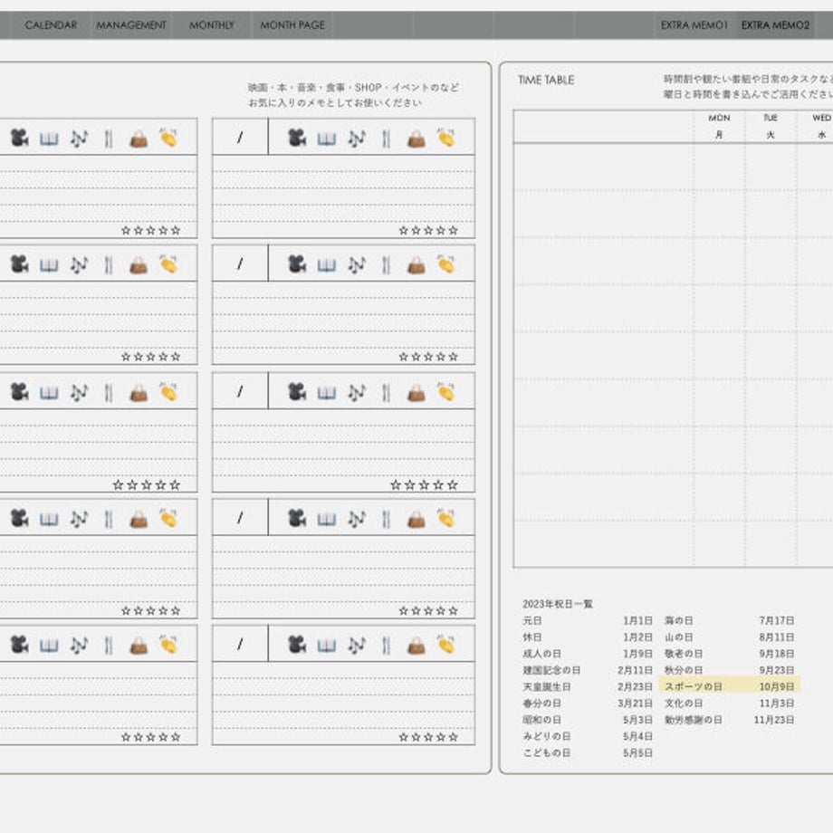
Task: Click the 2023年祝日一覧 heading
Action: pos(557,604)
